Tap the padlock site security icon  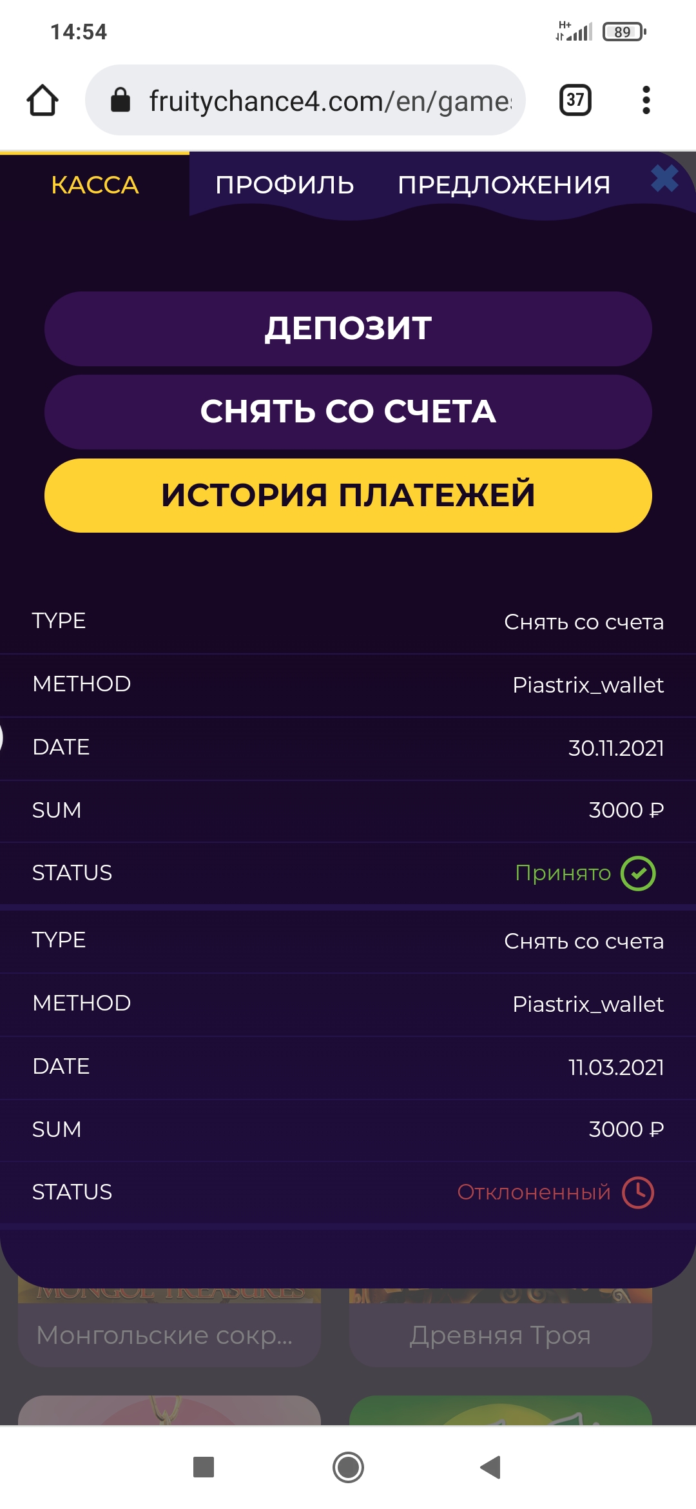(x=121, y=101)
